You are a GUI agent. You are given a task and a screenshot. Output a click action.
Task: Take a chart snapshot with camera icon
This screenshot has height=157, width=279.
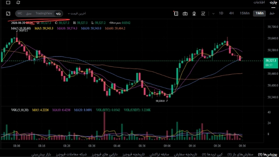tap(185, 14)
